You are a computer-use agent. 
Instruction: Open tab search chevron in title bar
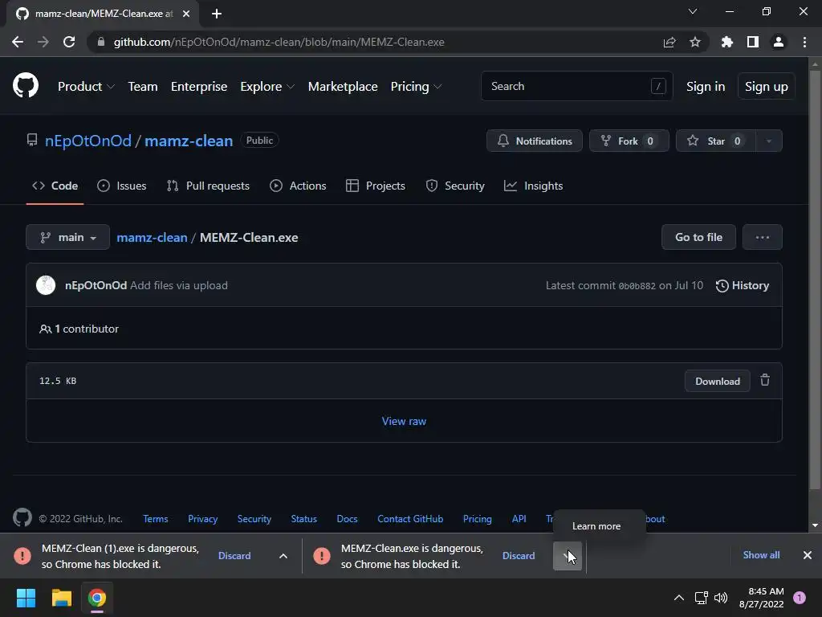click(693, 11)
